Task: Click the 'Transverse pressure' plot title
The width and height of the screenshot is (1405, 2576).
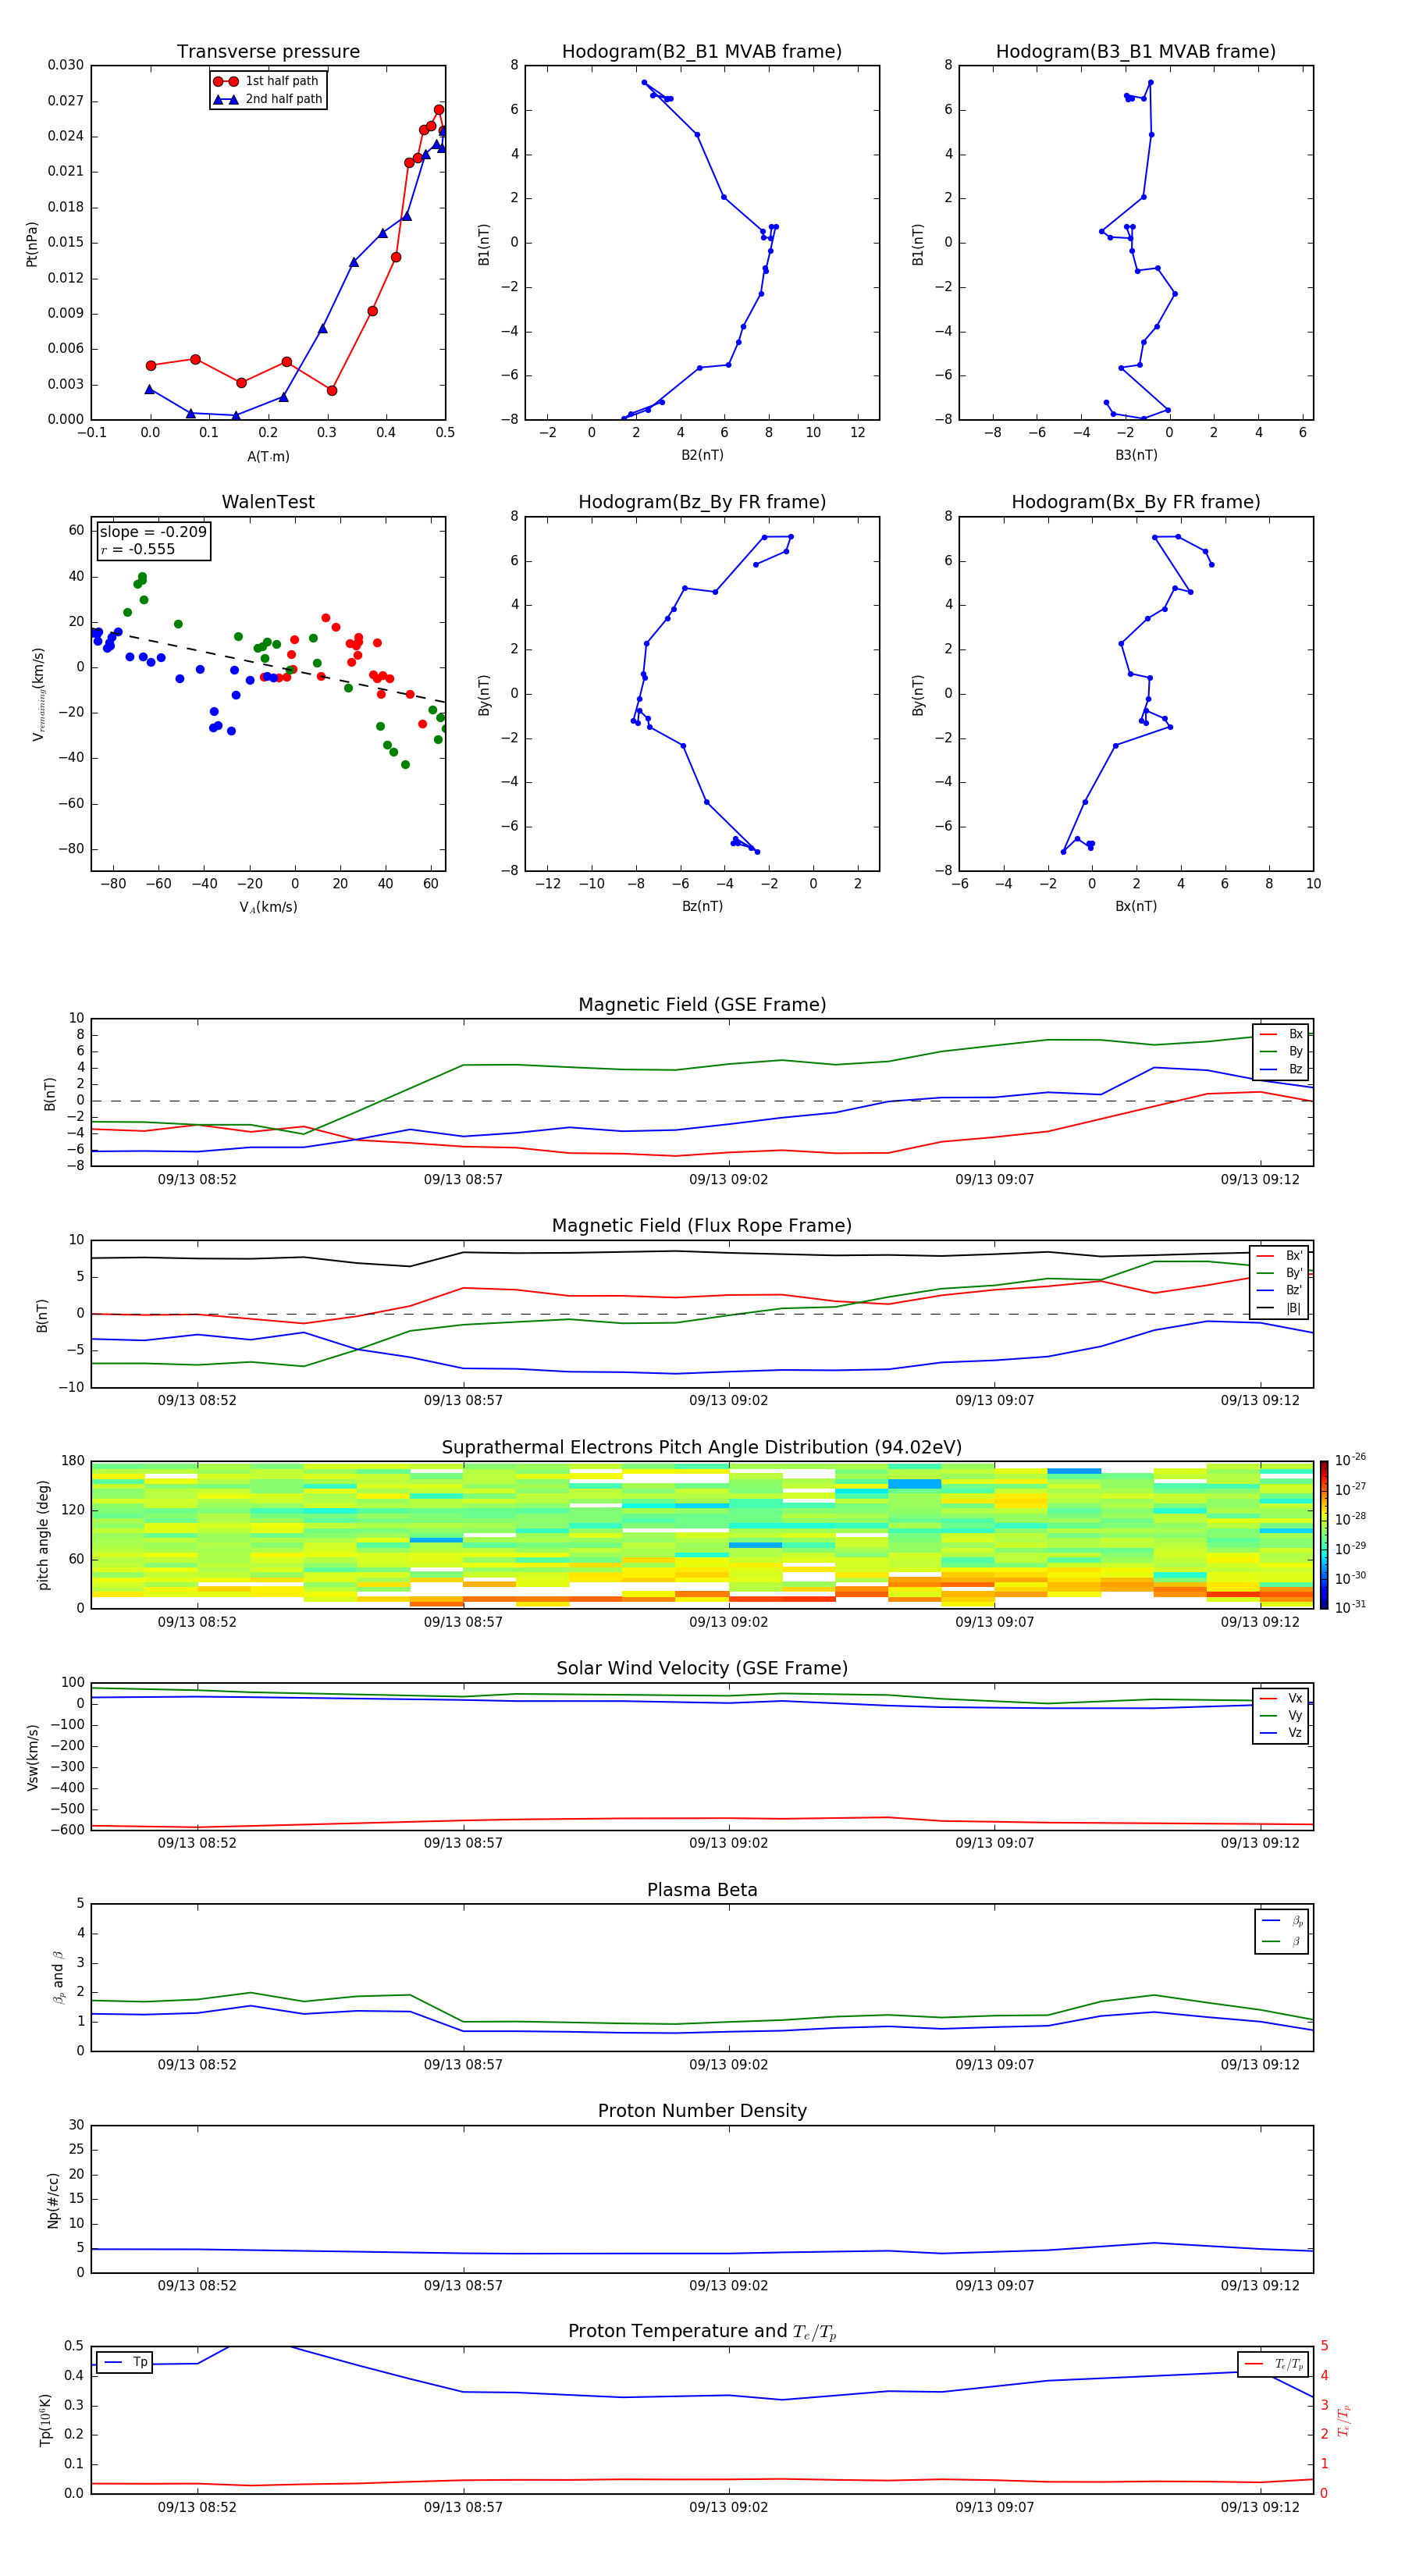Action: pos(268,52)
